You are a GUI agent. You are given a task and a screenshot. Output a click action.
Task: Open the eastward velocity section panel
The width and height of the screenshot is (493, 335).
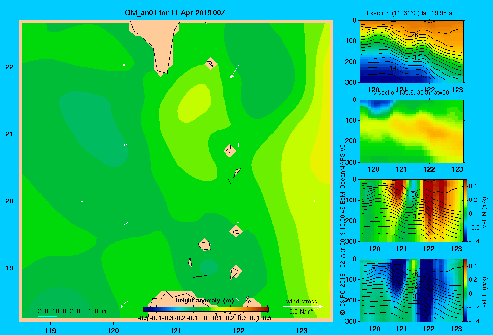coord(412,290)
